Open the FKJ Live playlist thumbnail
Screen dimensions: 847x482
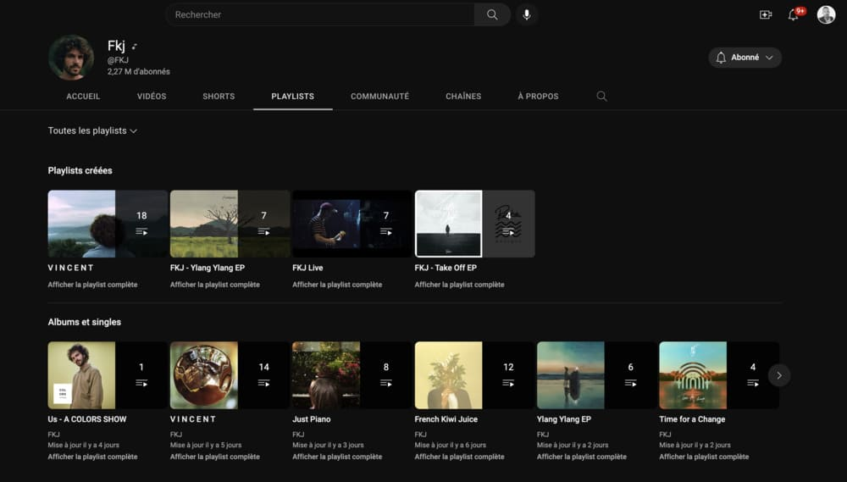pos(352,224)
